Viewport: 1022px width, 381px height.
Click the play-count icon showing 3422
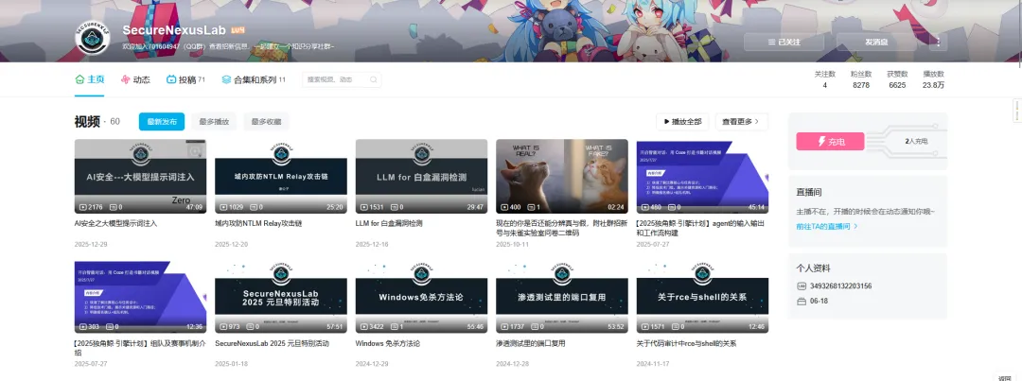click(363, 327)
